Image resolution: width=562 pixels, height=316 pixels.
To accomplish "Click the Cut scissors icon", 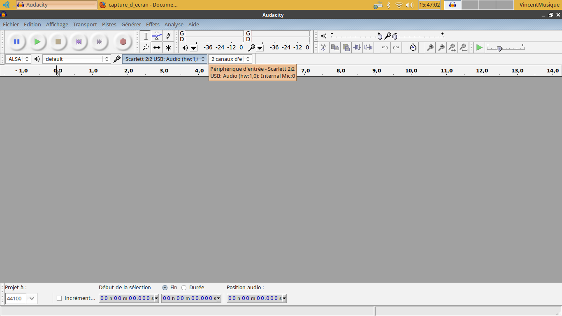I will coord(324,47).
